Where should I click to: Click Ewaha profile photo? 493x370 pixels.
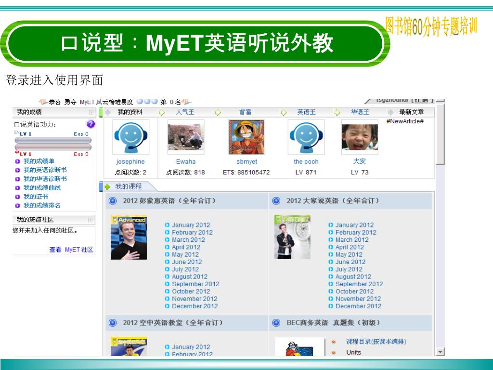click(x=186, y=137)
